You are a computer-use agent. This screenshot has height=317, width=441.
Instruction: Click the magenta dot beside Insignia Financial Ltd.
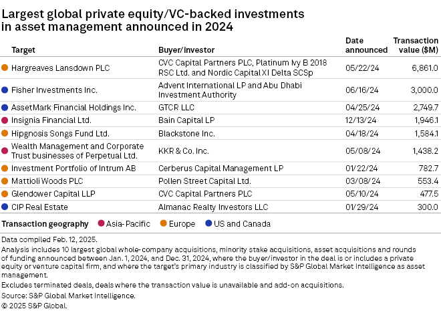pyautogui.click(x=5, y=120)
